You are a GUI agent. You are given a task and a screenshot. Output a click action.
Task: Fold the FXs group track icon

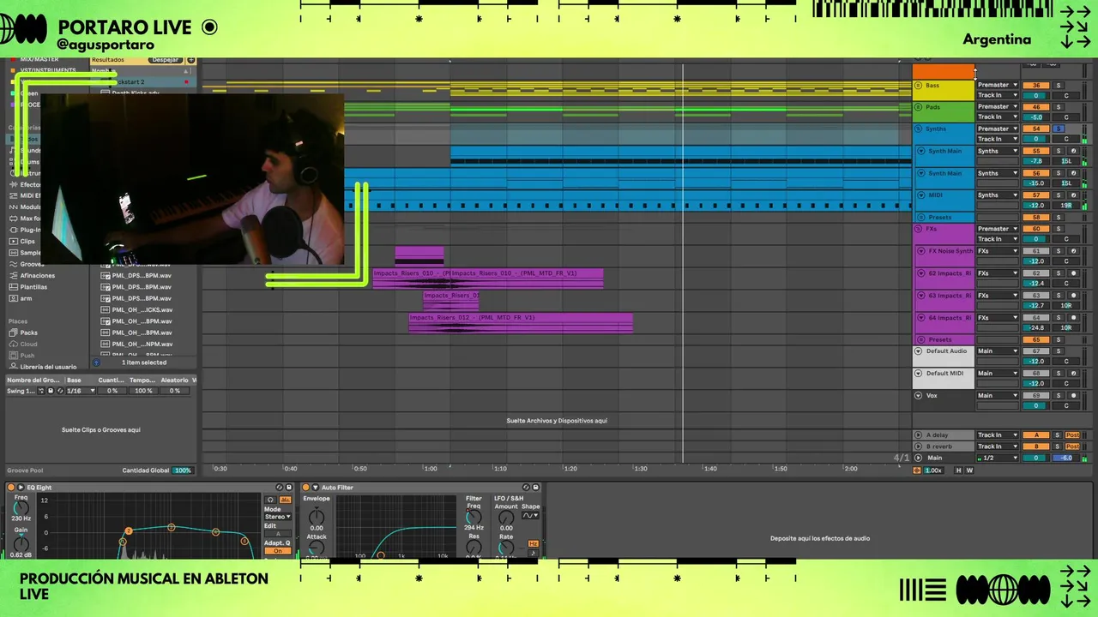pos(919,229)
